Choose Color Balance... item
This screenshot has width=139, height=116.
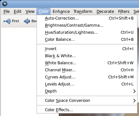87,40
